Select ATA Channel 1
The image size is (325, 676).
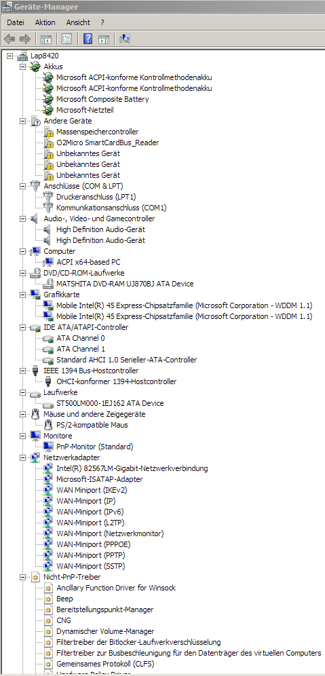81,349
